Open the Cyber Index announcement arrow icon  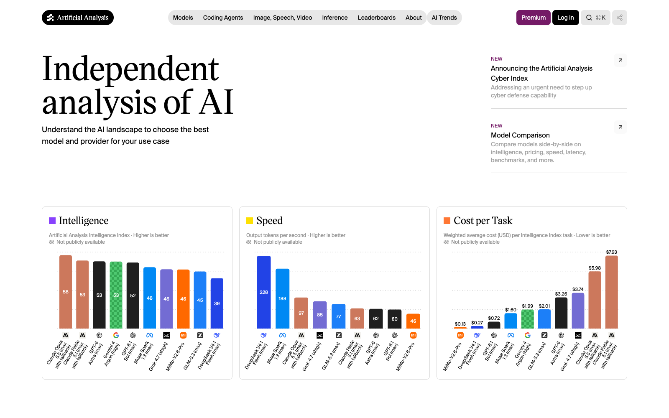(x=620, y=60)
